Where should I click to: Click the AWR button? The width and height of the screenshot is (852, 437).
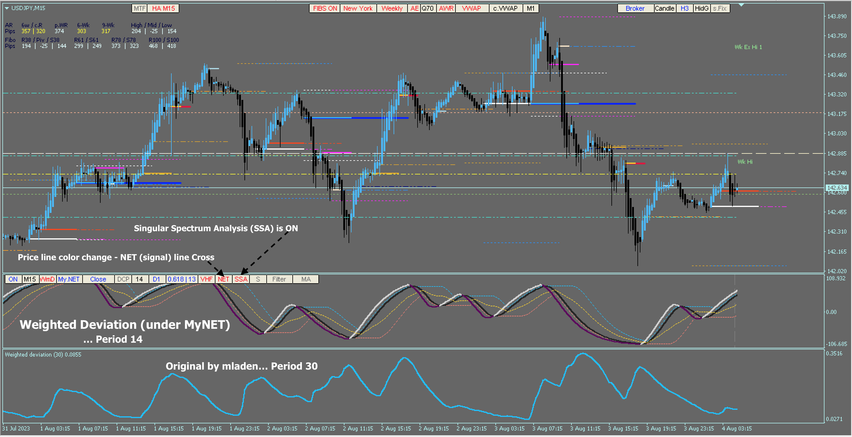446,8
